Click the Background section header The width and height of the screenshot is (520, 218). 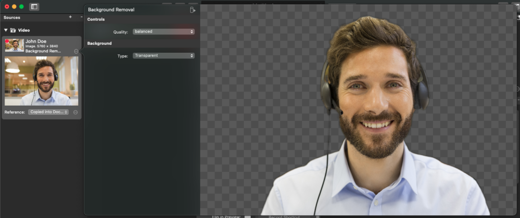pos(99,44)
